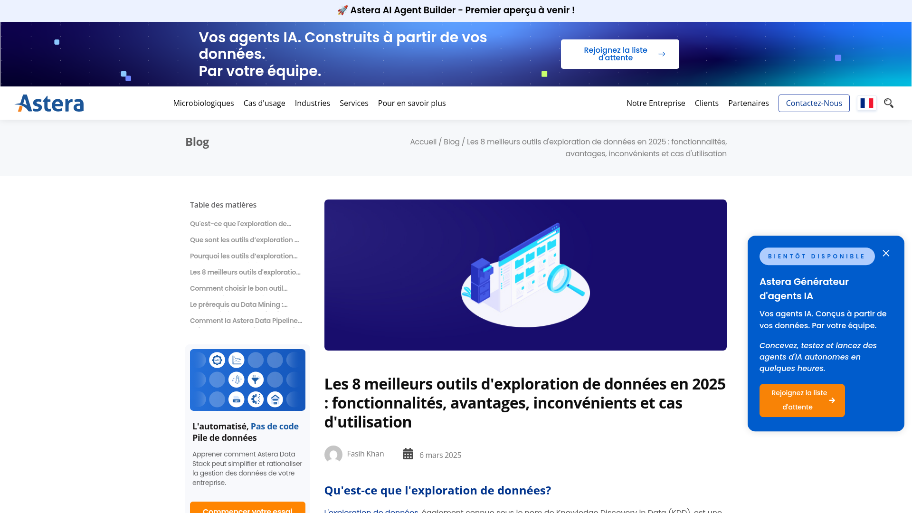Click the Commencer votre essai button
912x513 pixels.
click(247, 507)
